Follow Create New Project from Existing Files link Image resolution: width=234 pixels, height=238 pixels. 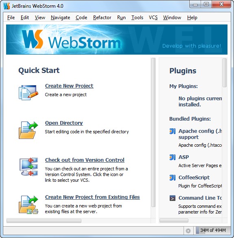(92, 197)
